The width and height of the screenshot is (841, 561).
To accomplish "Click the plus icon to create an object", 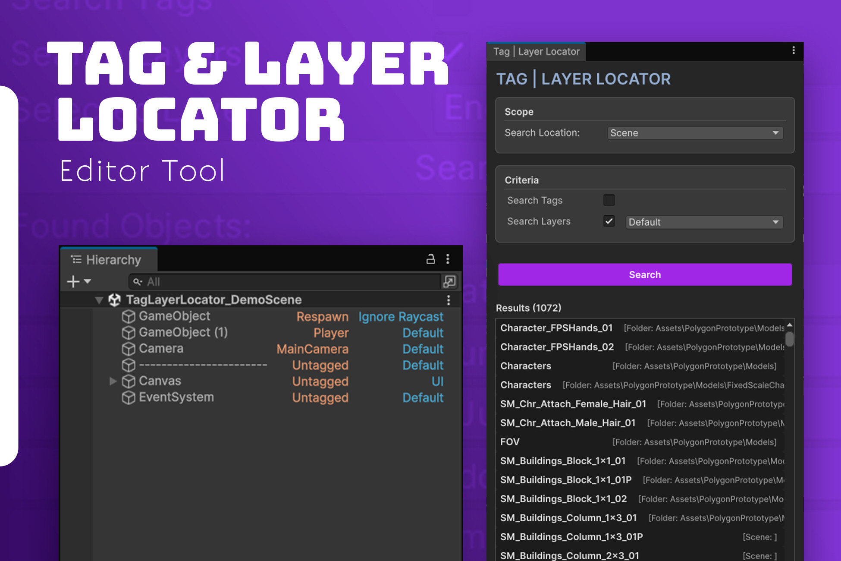I will (x=73, y=281).
